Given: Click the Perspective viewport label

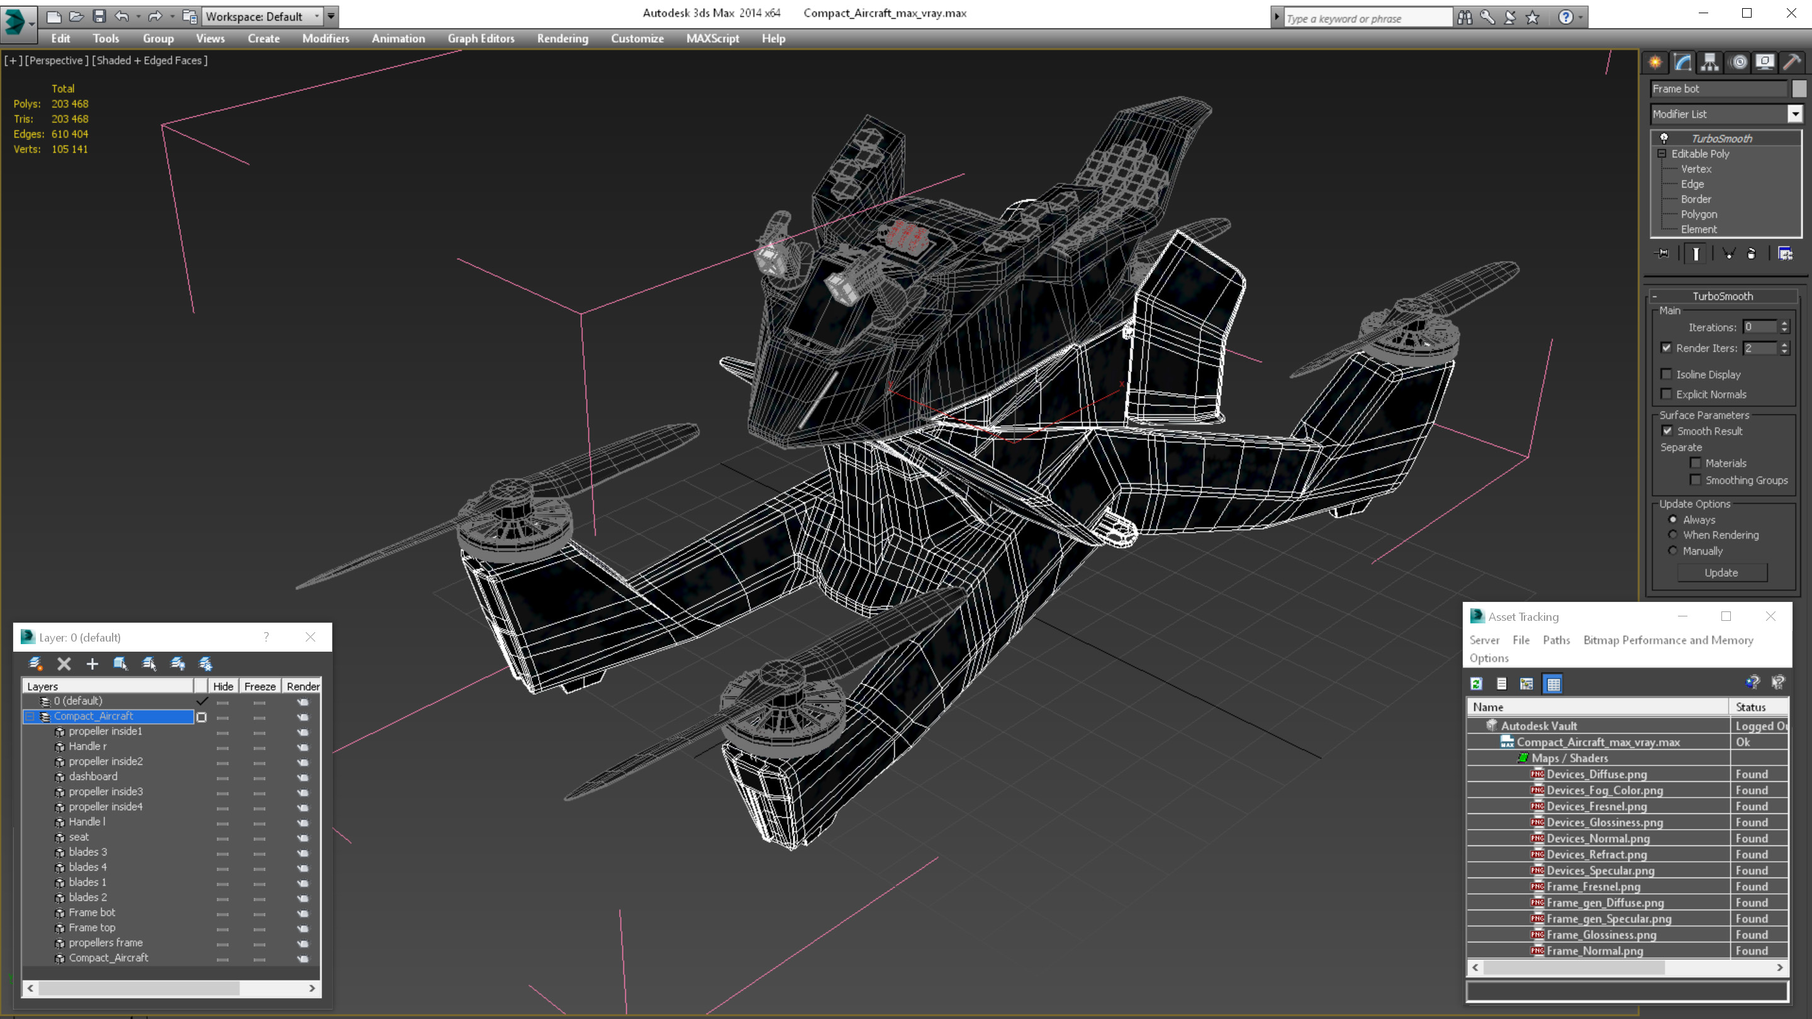Looking at the screenshot, I should tap(57, 60).
